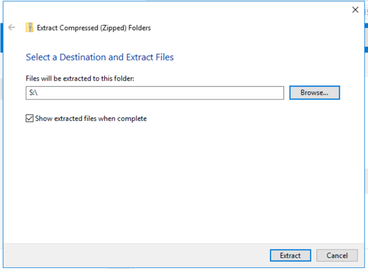
Task: Open the Browse folder picker
Action: click(314, 93)
